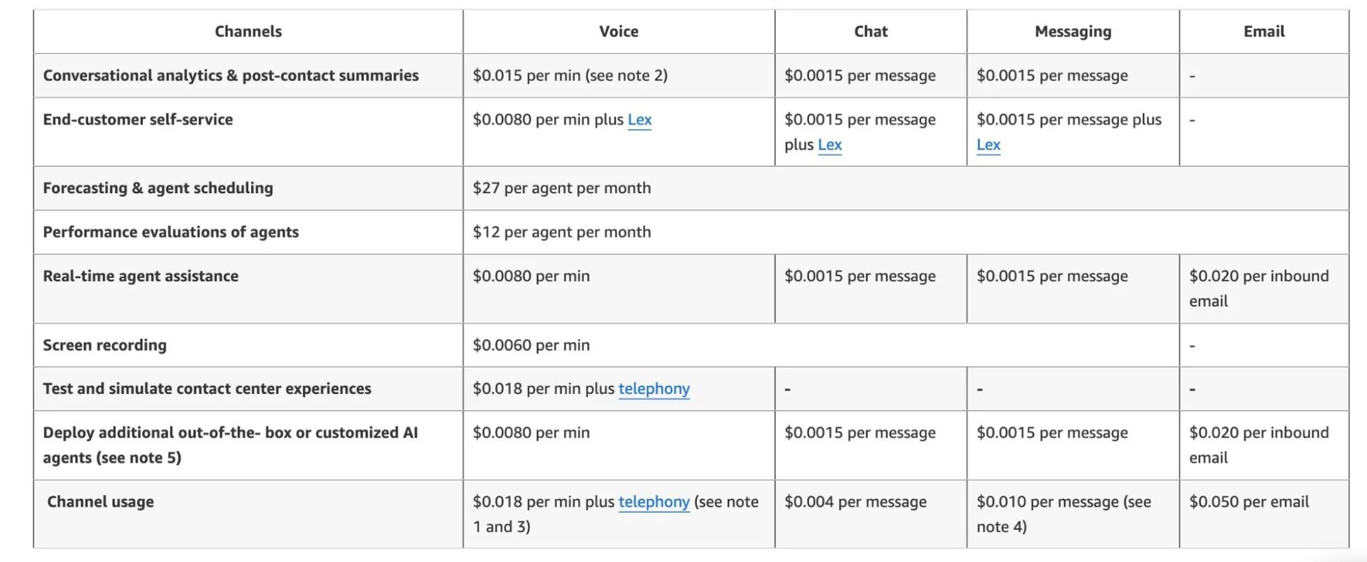Click the Voice column header
This screenshot has width=1367, height=562.
[x=618, y=31]
